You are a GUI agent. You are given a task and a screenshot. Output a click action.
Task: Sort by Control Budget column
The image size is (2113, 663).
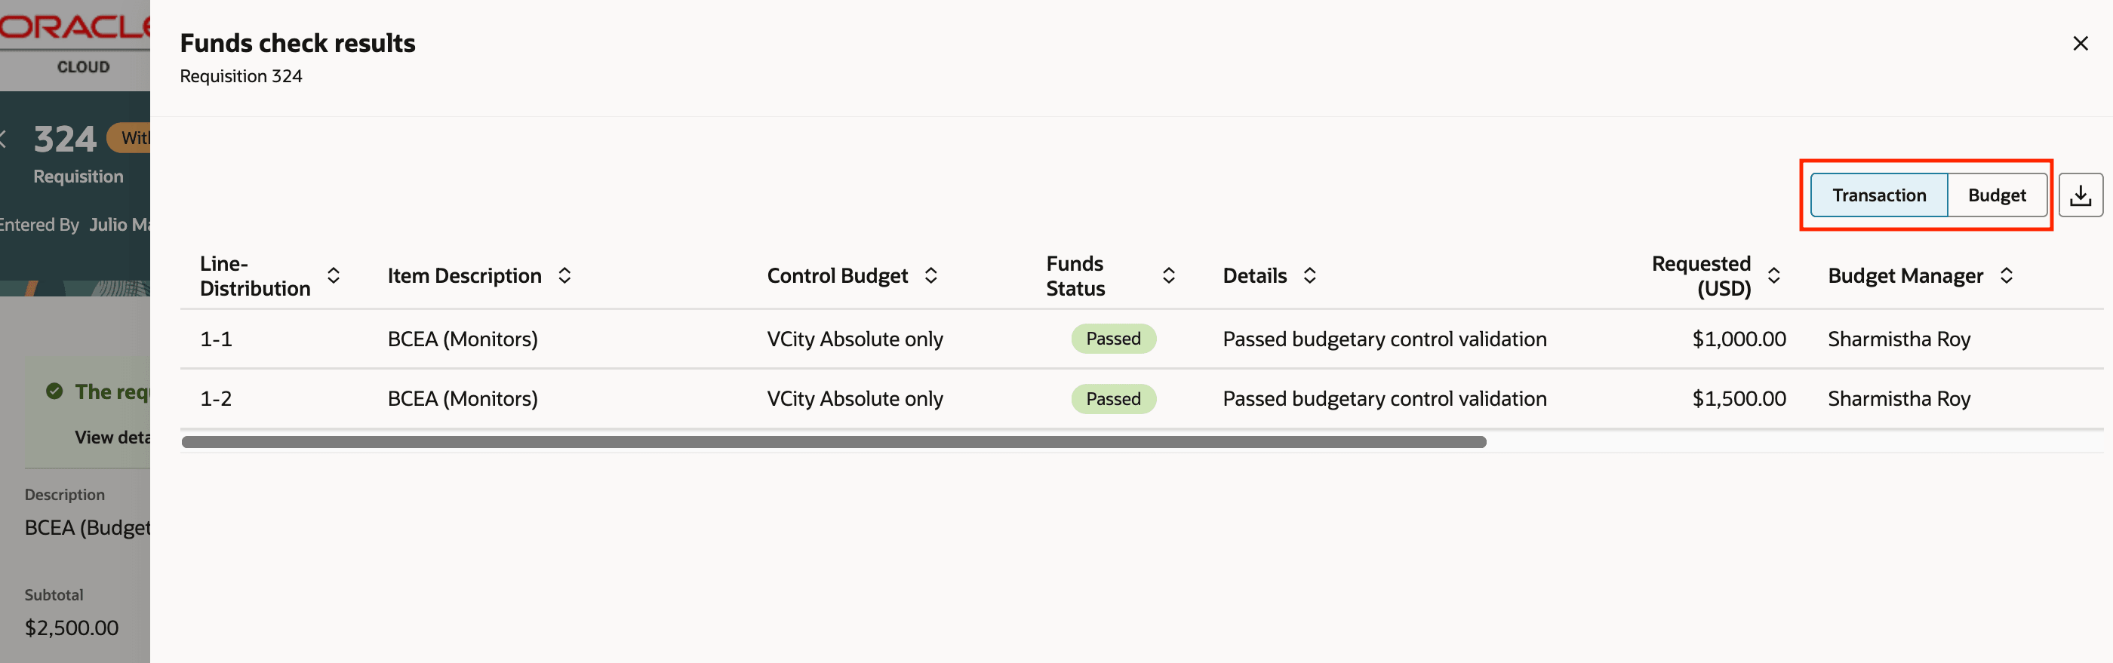pos(931,275)
